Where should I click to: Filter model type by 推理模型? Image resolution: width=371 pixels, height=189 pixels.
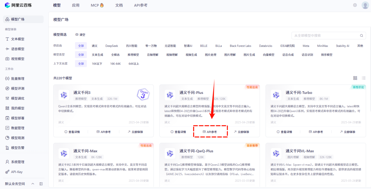[133, 55]
